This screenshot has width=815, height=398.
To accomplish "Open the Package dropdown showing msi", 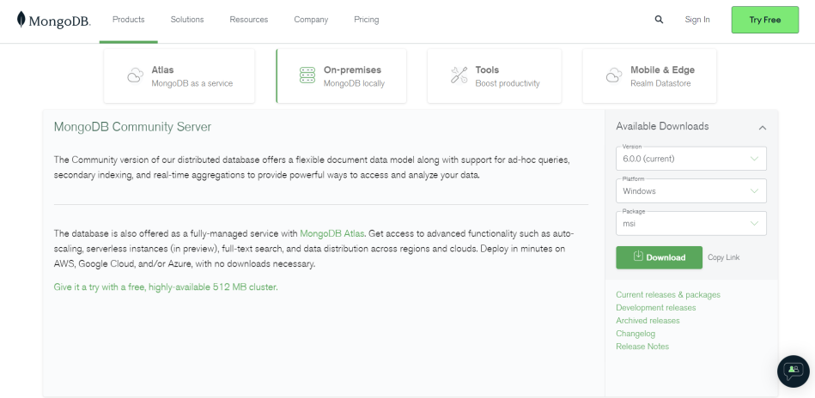I will [x=690, y=224].
